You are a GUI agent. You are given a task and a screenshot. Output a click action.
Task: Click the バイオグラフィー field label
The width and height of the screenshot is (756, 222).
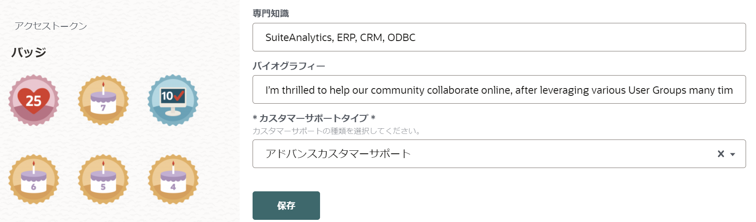[289, 66]
